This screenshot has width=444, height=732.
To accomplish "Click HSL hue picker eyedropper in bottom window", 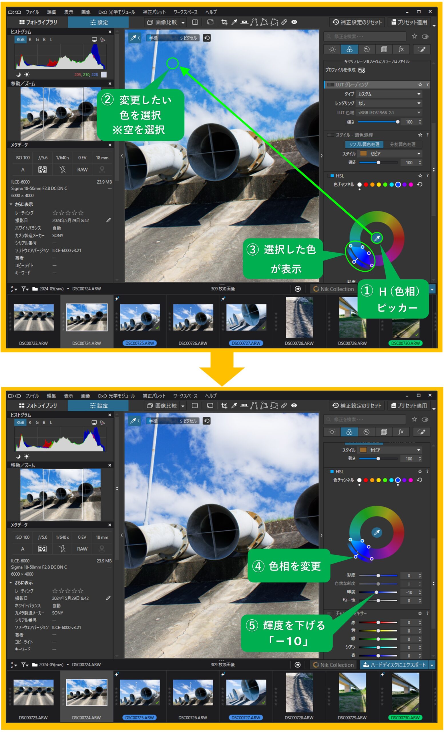I will [x=377, y=533].
